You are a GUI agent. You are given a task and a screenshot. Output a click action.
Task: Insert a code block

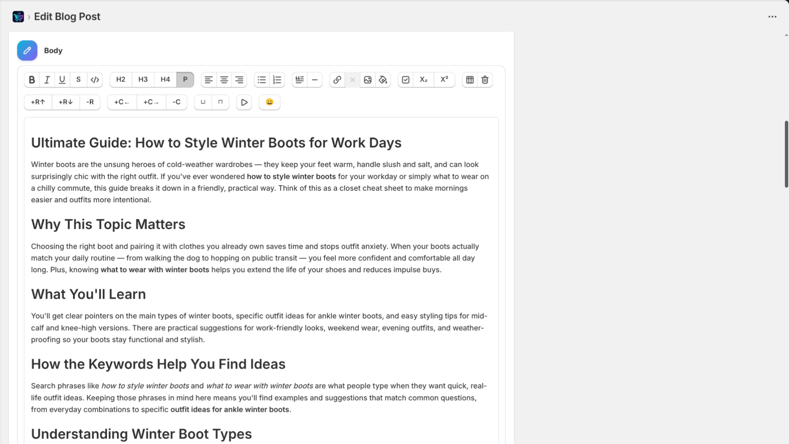click(x=95, y=79)
